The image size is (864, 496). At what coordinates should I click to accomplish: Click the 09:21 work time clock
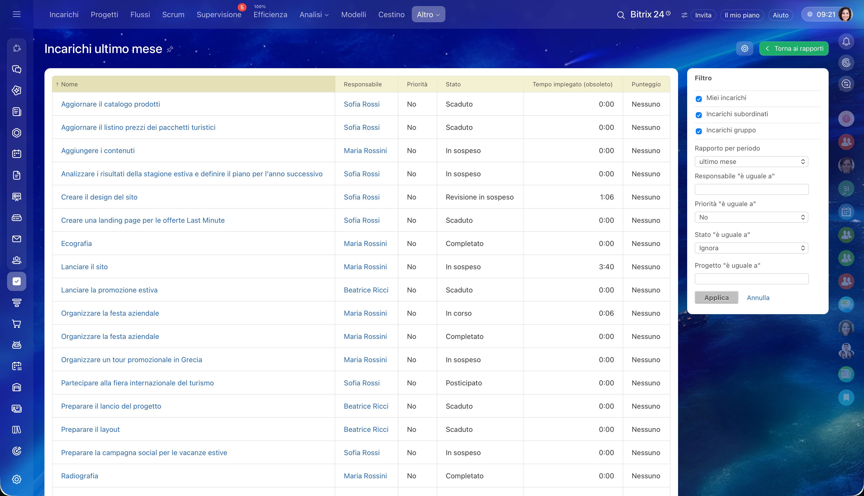[x=822, y=14]
